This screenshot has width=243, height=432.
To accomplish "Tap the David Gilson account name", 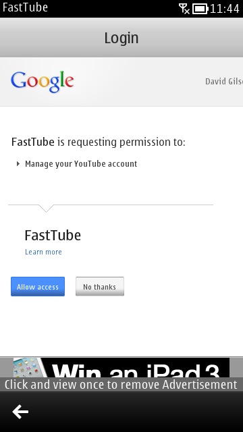I will click(x=224, y=82).
